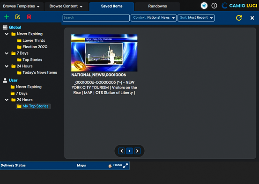Click the CAMIO LUCI logo
Screen dimensions: 259x184
coord(239,6)
